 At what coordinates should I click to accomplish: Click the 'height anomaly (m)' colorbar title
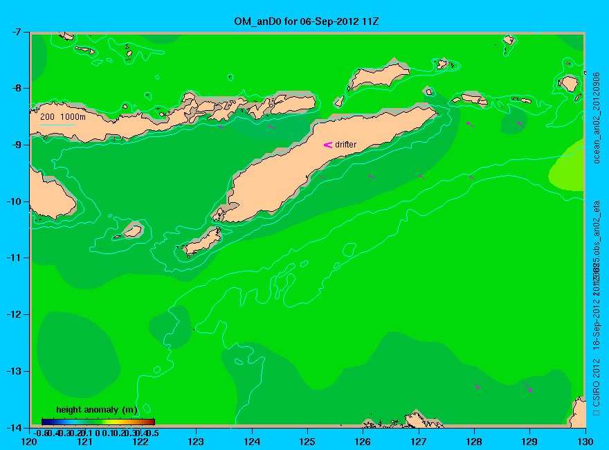click(x=97, y=410)
